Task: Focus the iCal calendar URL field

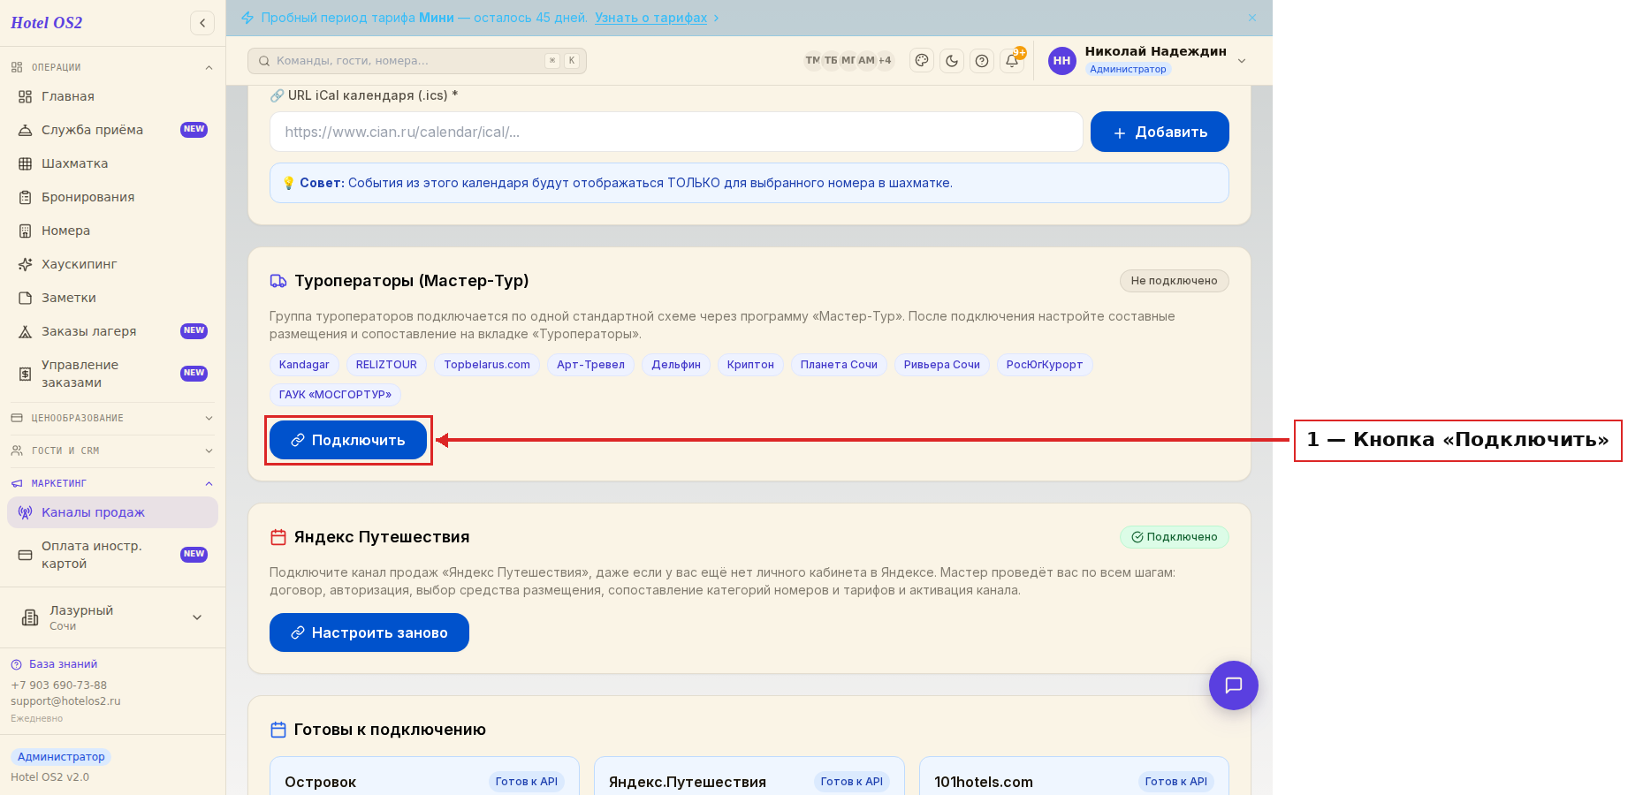Action: point(676,132)
